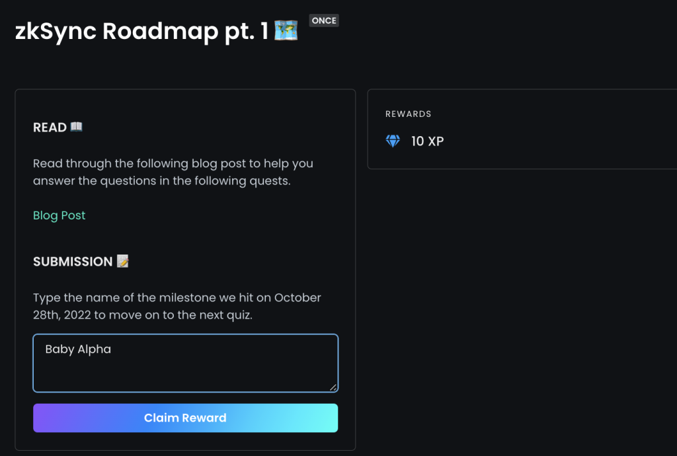Click the 10 XP reward amount
The height and width of the screenshot is (456, 677).
[428, 141]
